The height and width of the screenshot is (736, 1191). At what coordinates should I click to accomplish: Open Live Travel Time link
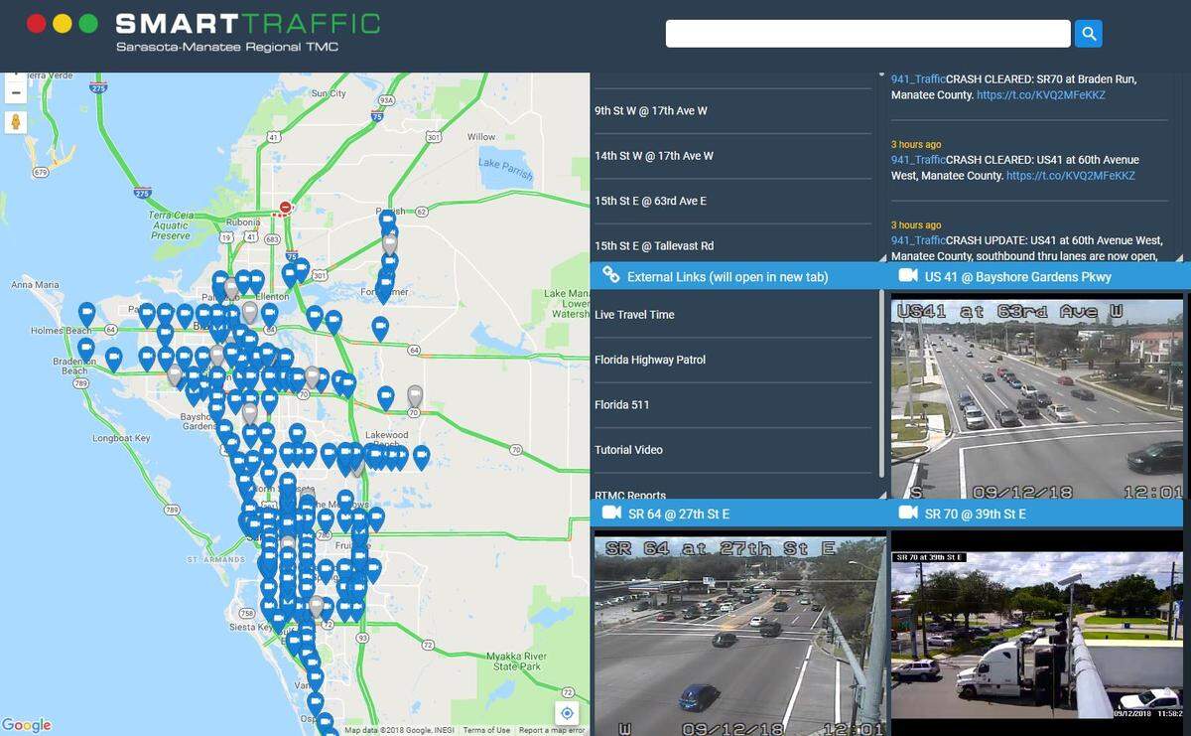tap(634, 315)
